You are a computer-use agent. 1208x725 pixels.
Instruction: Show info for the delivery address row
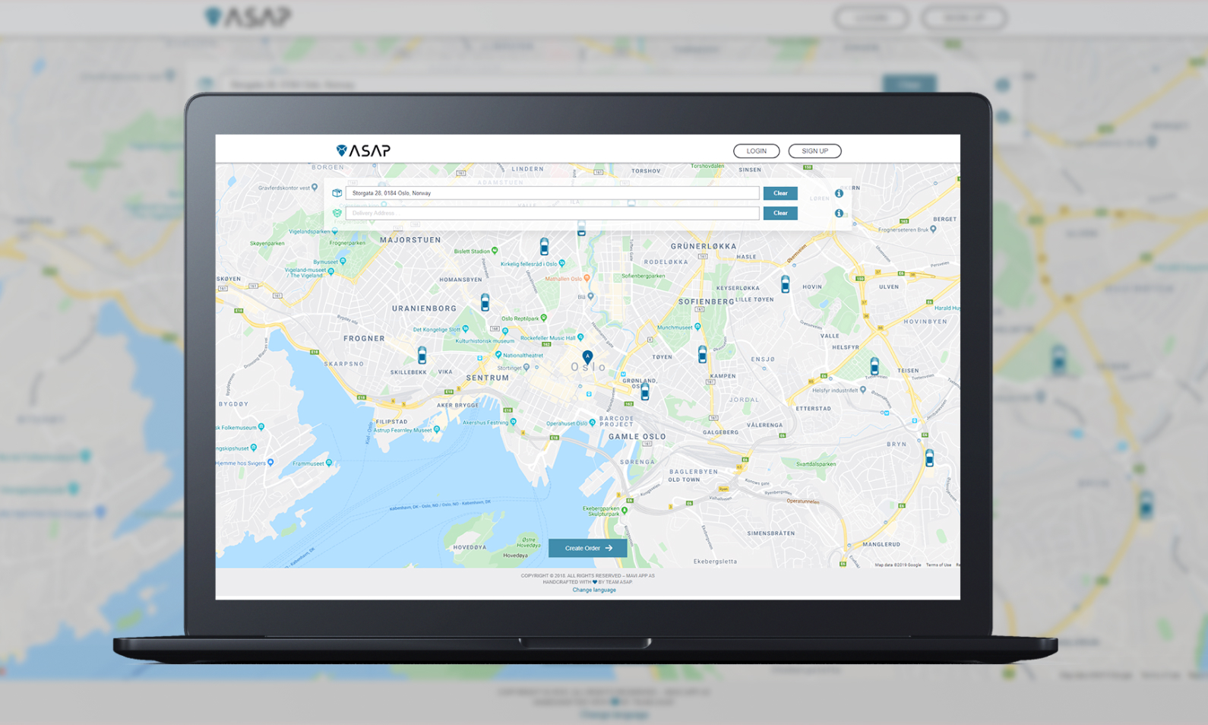[839, 214]
